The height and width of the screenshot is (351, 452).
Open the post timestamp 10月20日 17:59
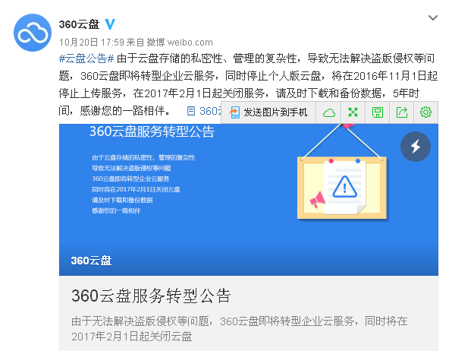click(91, 43)
